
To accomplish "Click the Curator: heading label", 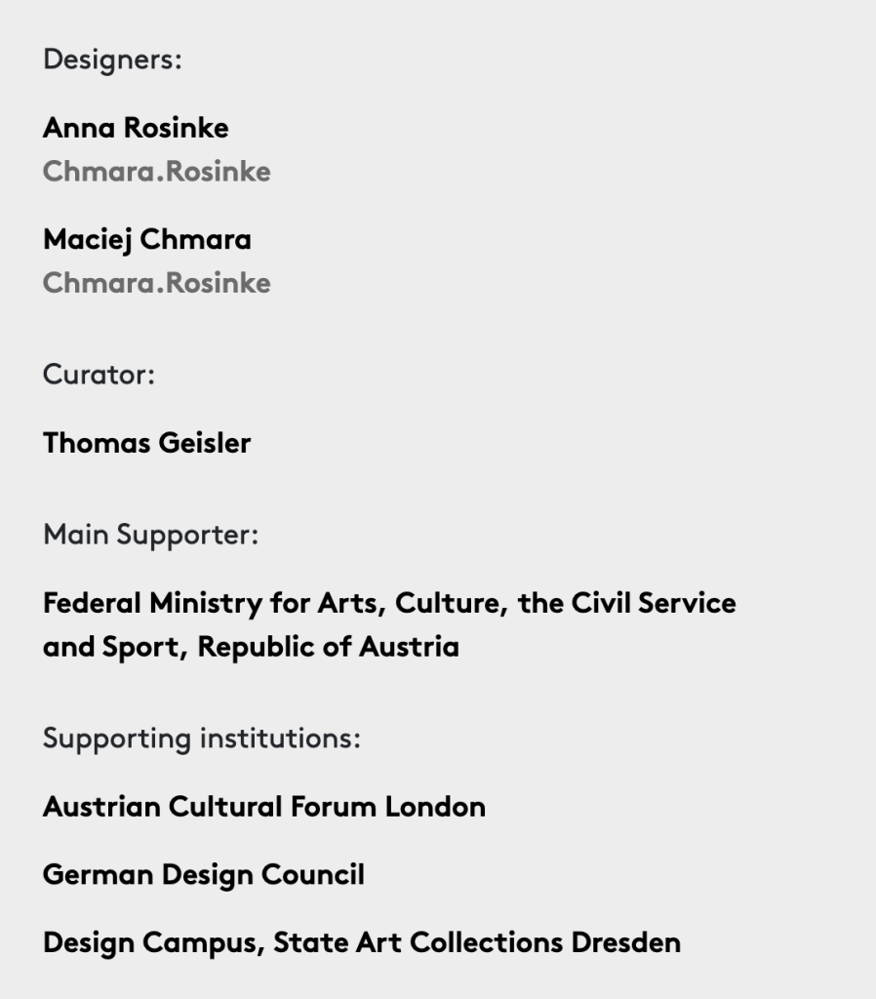I will click(x=99, y=374).
